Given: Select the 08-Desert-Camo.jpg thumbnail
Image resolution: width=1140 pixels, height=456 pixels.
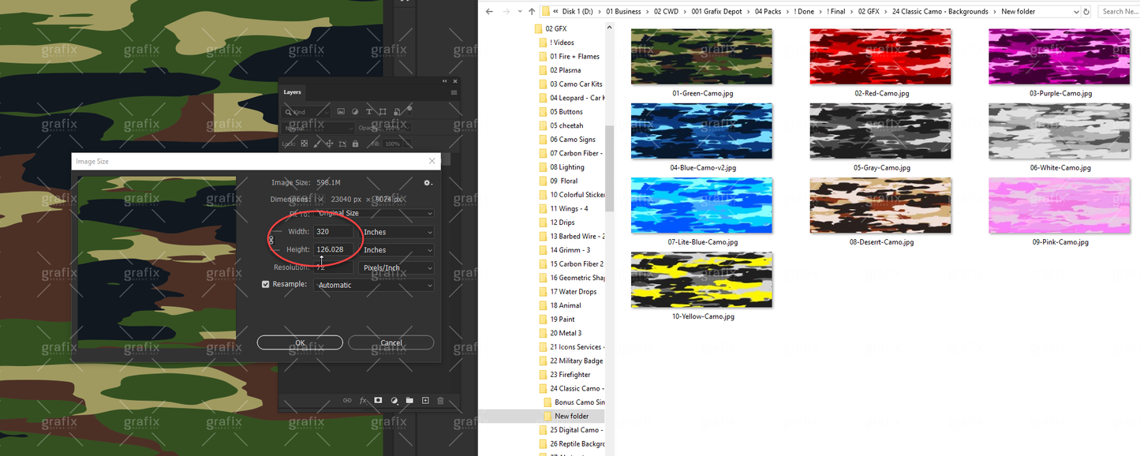Looking at the screenshot, I should (880, 207).
